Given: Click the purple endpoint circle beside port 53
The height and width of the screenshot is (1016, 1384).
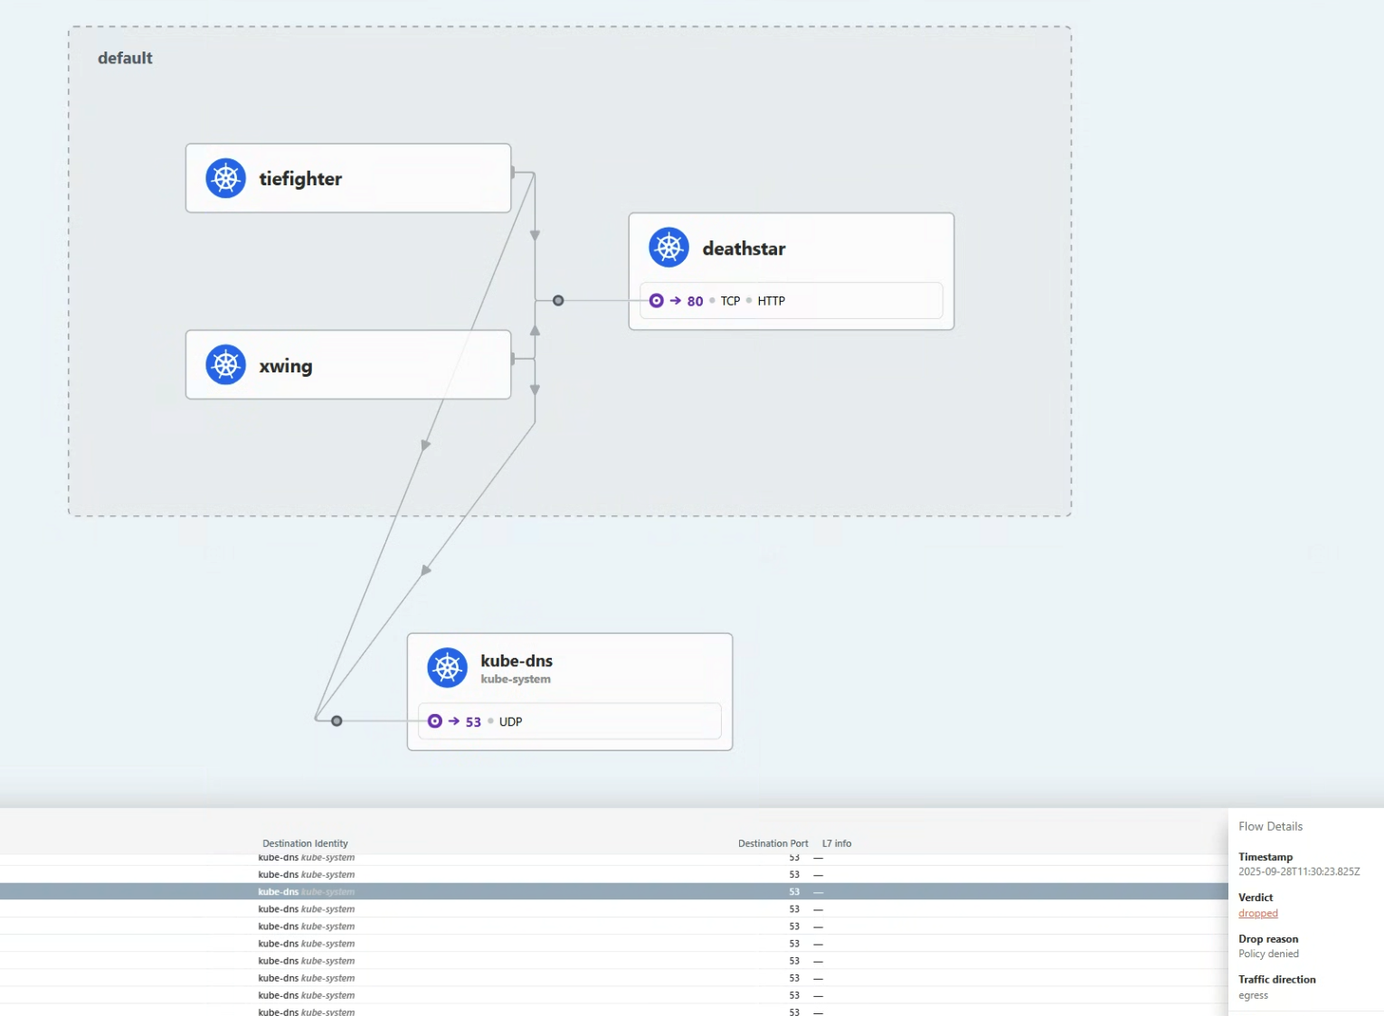Looking at the screenshot, I should point(435,721).
